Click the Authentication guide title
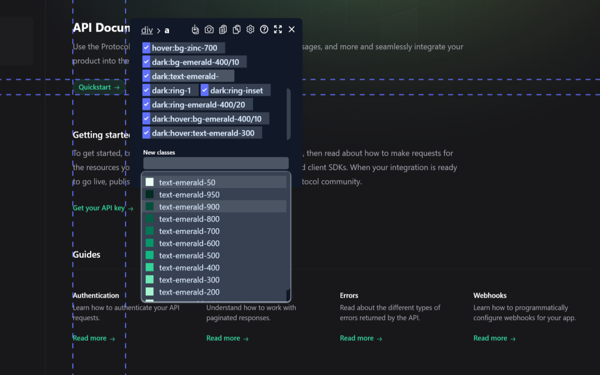 [x=96, y=295]
